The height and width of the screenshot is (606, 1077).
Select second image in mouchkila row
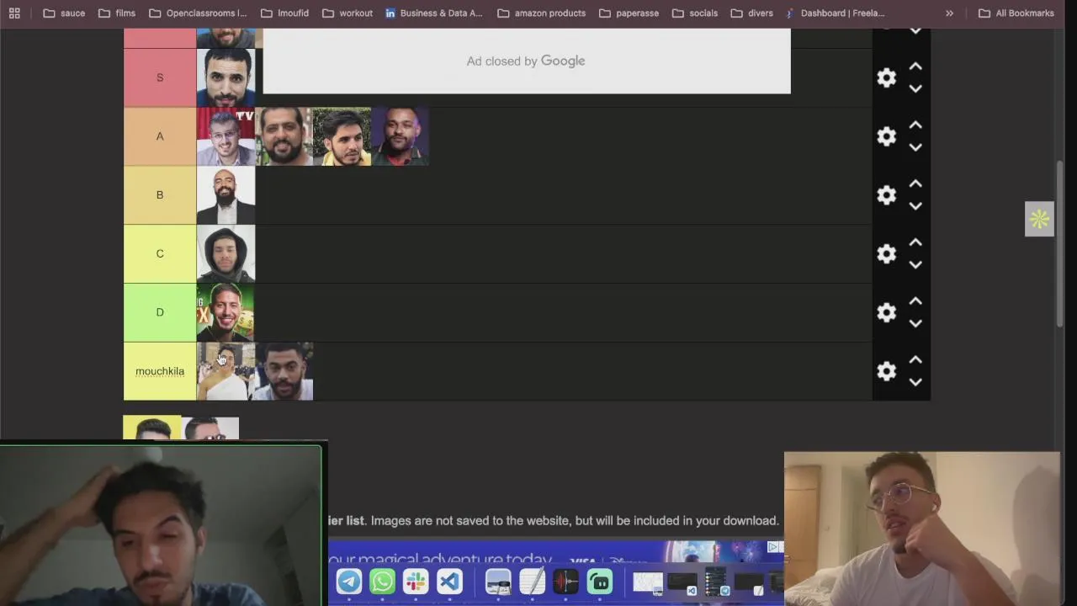pyautogui.click(x=284, y=371)
